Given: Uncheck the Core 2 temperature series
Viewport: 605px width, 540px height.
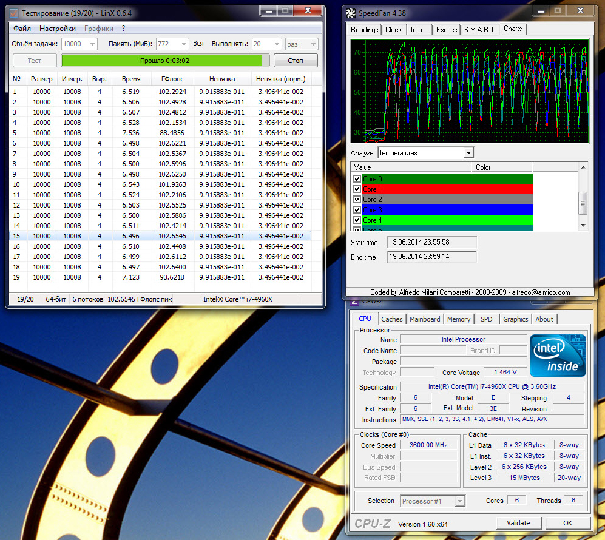Looking at the screenshot, I should (357, 200).
